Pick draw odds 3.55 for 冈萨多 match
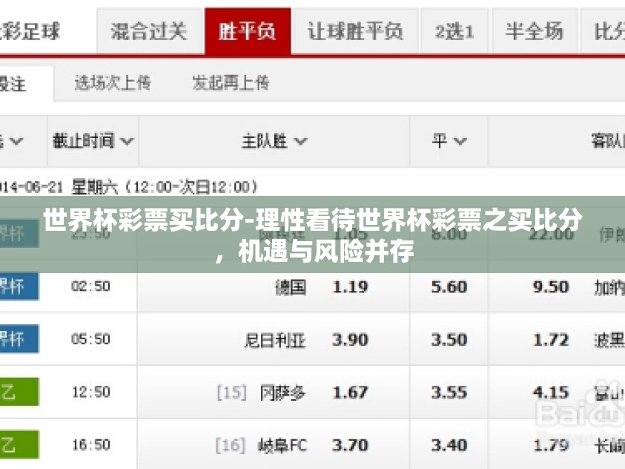Viewport: 625px width, 469px height. (449, 393)
